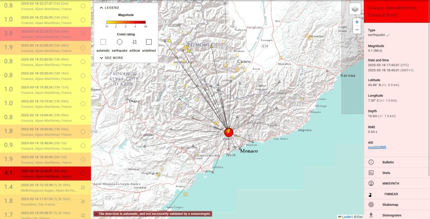Click the Sismograms download icon
The image size is (430, 219).
[371, 215]
